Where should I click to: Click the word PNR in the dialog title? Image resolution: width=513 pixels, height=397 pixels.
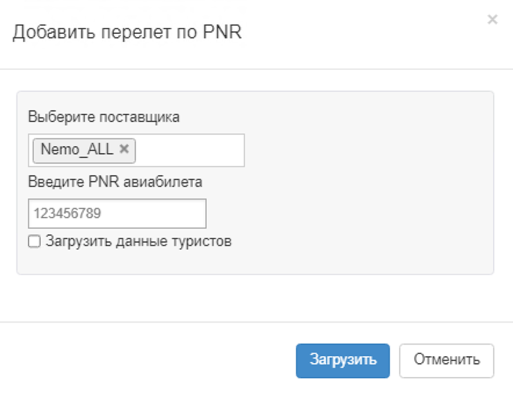223,33
